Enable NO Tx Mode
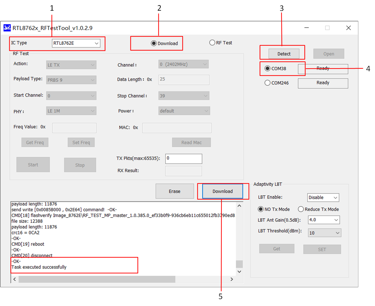375x306 pixels. click(261, 209)
